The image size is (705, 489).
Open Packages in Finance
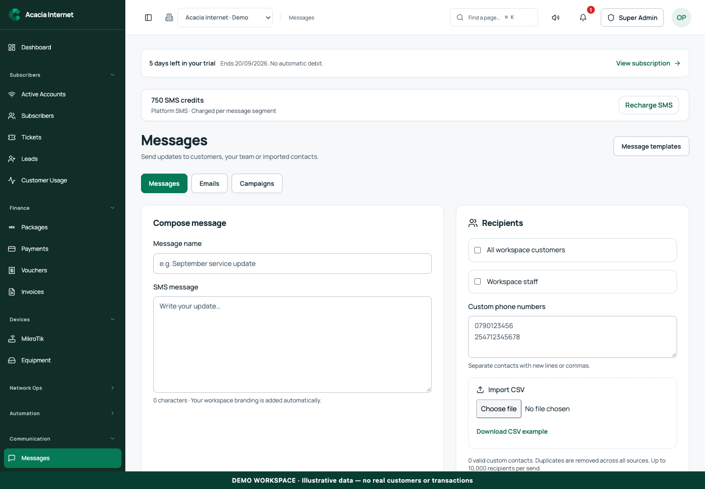coord(63,227)
